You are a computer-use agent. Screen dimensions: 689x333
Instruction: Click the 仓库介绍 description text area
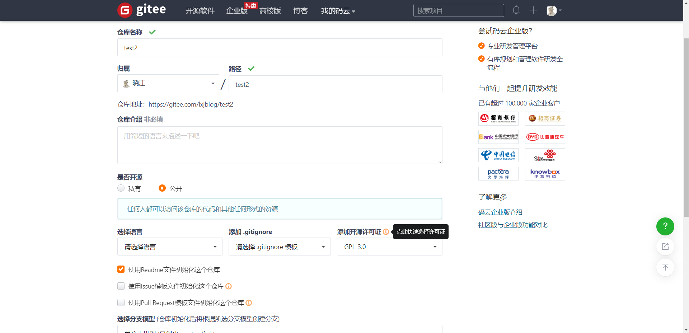click(280, 145)
